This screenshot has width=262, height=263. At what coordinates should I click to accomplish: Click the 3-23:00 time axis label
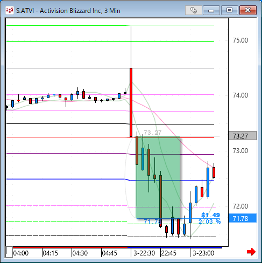pos(203,253)
